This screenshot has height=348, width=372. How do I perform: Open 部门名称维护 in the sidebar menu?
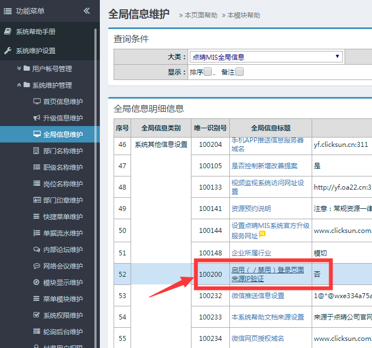[63, 151]
